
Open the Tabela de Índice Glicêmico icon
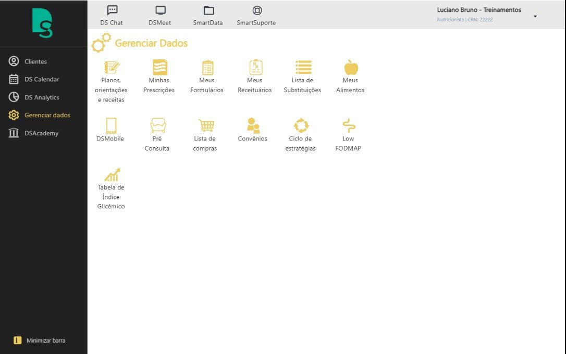coord(112,175)
